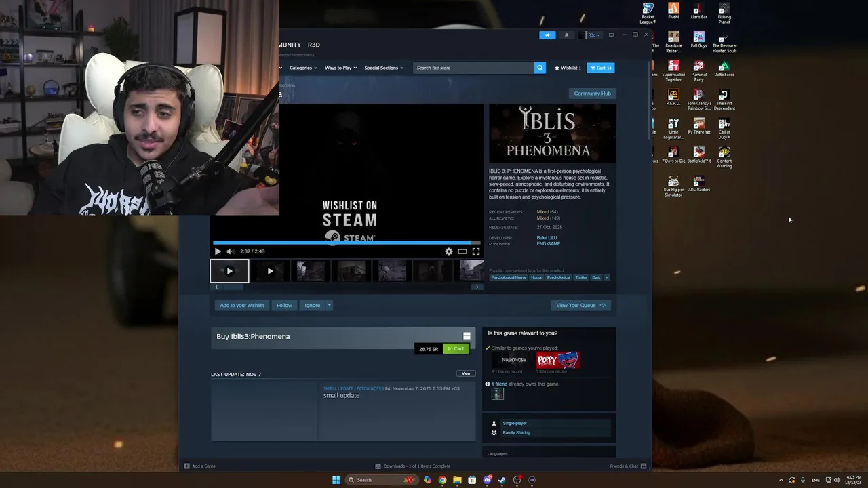This screenshot has width=868, height=488.
Task: Expand the Special Sections dropdown
Action: (384, 68)
